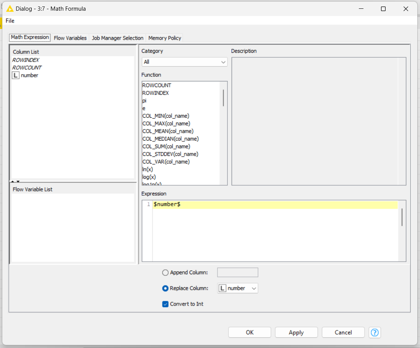
Task: Click into the Expression editor line with $number$
Action: [x=276, y=204]
